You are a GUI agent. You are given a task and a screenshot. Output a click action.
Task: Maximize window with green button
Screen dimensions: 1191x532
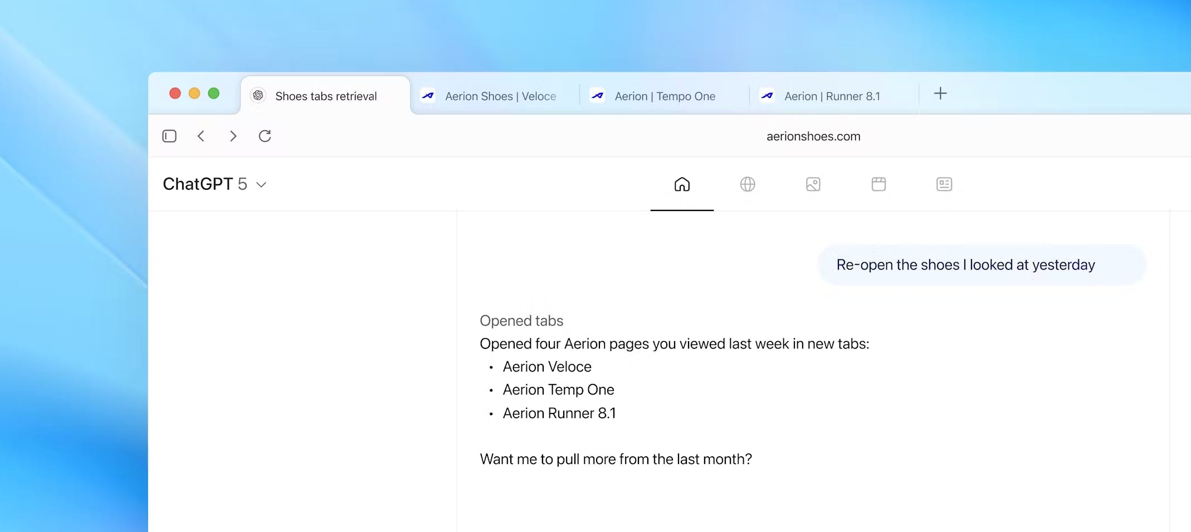coord(213,93)
